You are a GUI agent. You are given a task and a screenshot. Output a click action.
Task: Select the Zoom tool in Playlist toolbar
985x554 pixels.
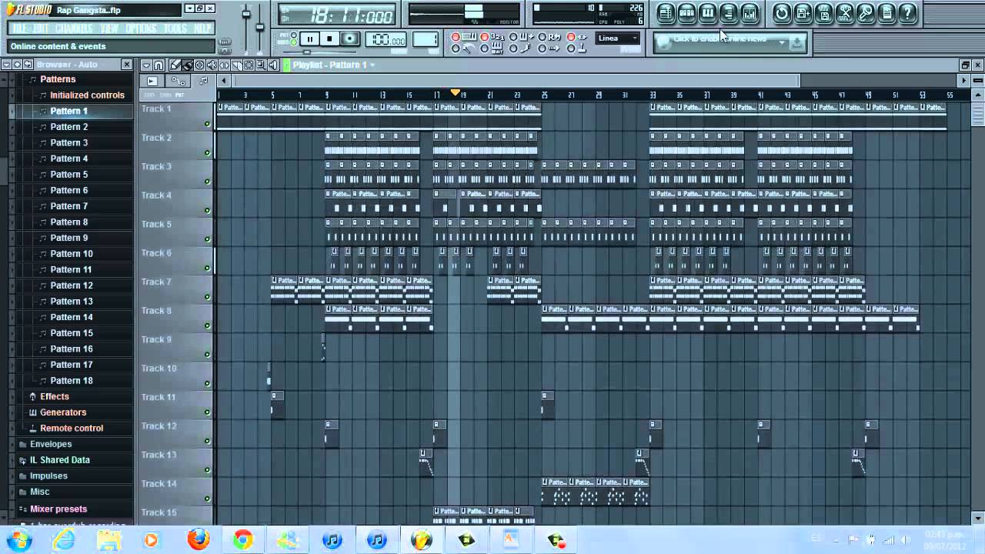[261, 65]
